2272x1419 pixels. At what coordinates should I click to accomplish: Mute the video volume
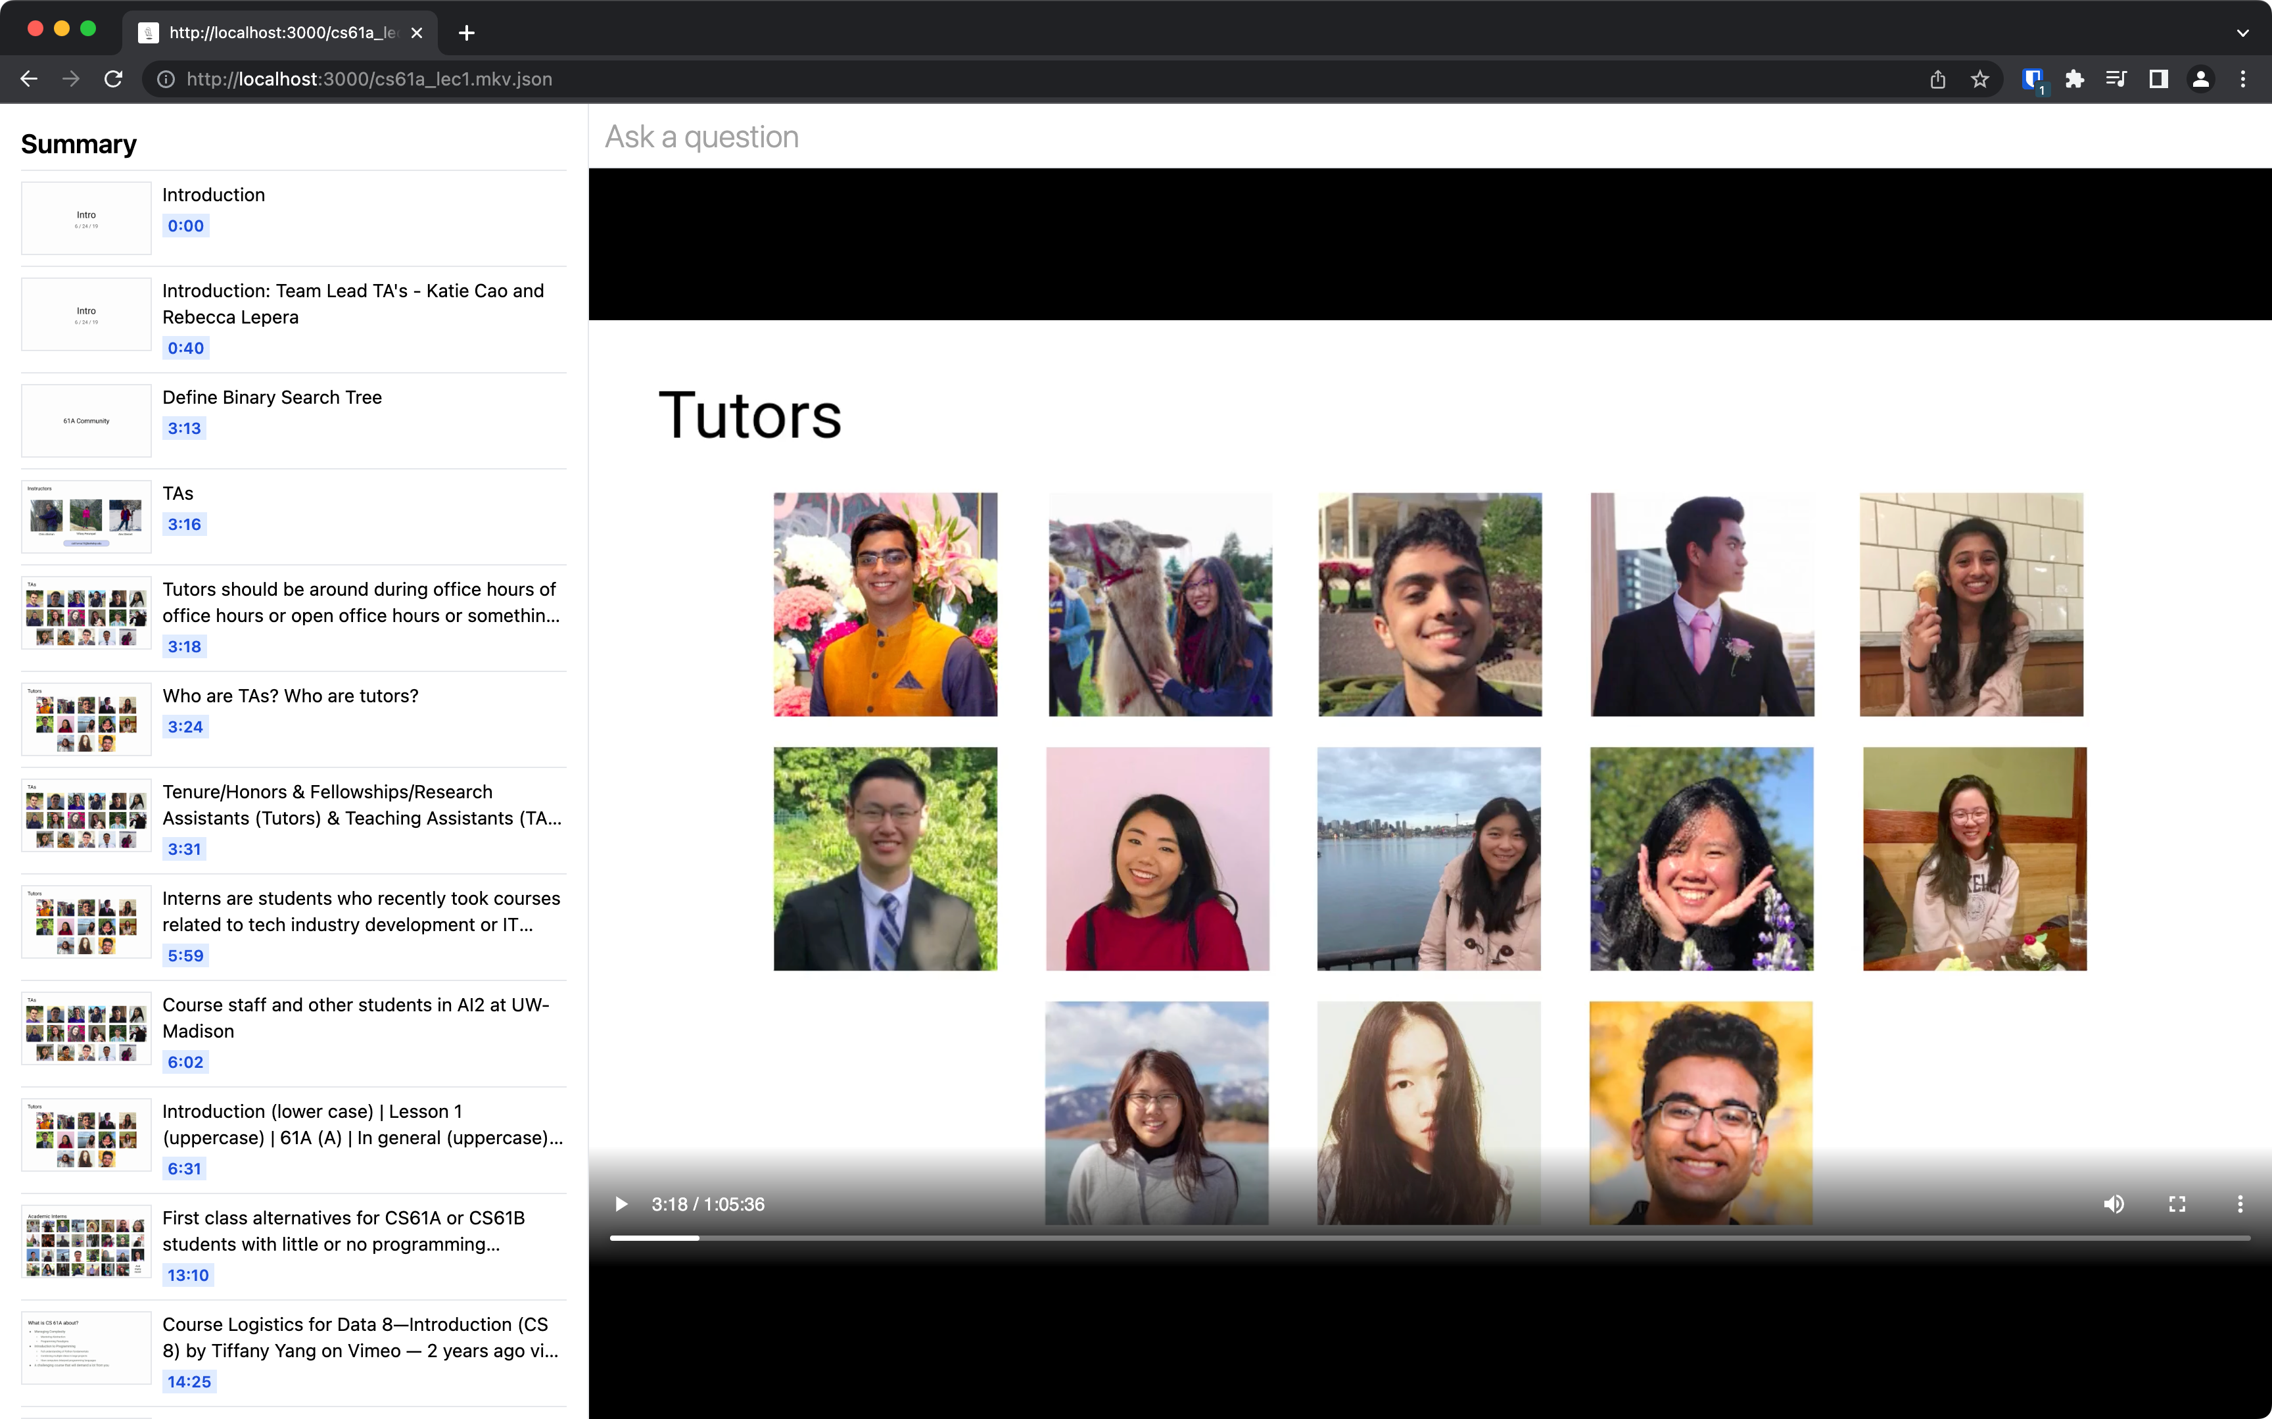pos(2114,1204)
